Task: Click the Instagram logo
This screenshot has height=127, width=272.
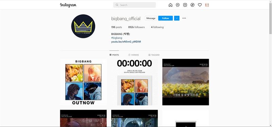Action: [68, 5]
